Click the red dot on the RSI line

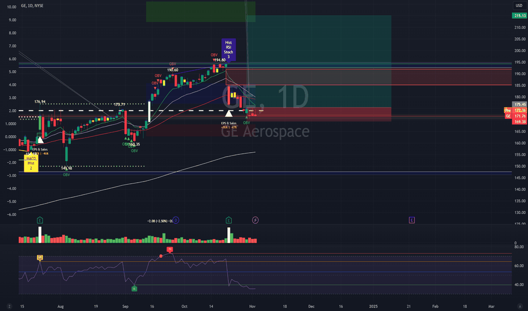point(161,256)
